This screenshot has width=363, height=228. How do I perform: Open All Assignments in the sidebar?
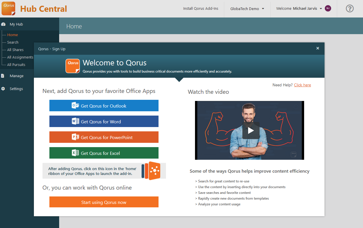20,57
